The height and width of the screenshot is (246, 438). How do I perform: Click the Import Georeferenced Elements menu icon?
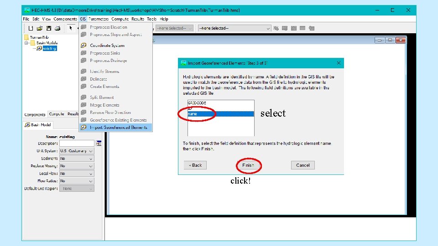(x=83, y=128)
